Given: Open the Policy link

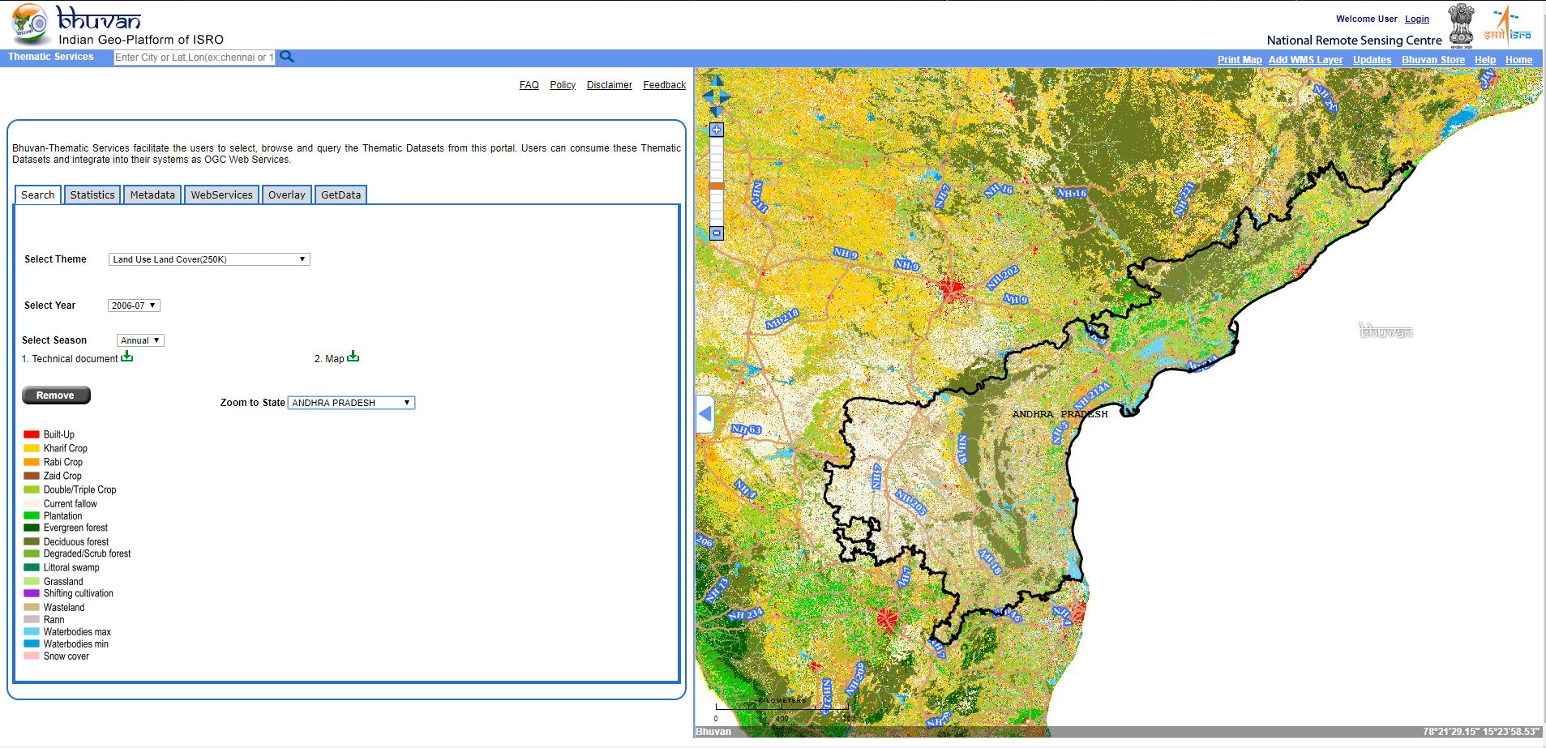Looking at the screenshot, I should click(563, 85).
